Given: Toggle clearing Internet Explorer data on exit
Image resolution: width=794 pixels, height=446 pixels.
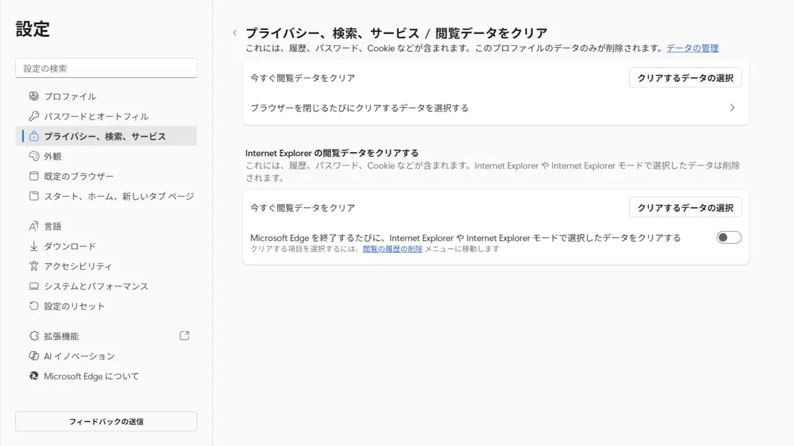Looking at the screenshot, I should 729,237.
